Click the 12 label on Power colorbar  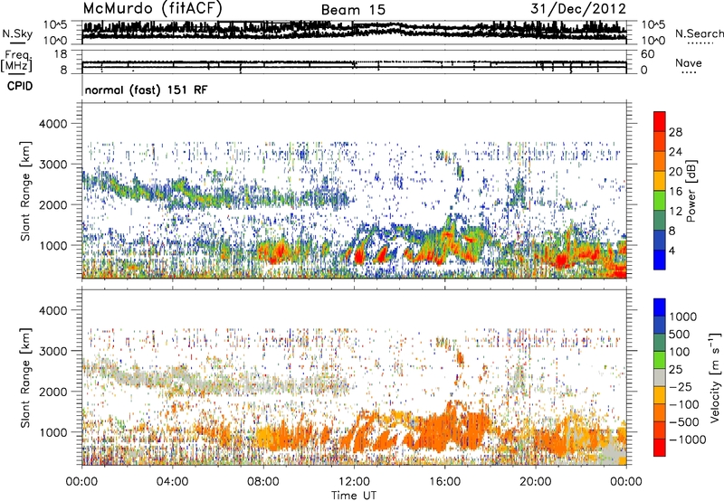click(x=675, y=212)
